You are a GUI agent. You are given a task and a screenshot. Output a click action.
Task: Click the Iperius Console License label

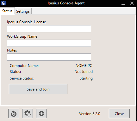(x=27, y=22)
